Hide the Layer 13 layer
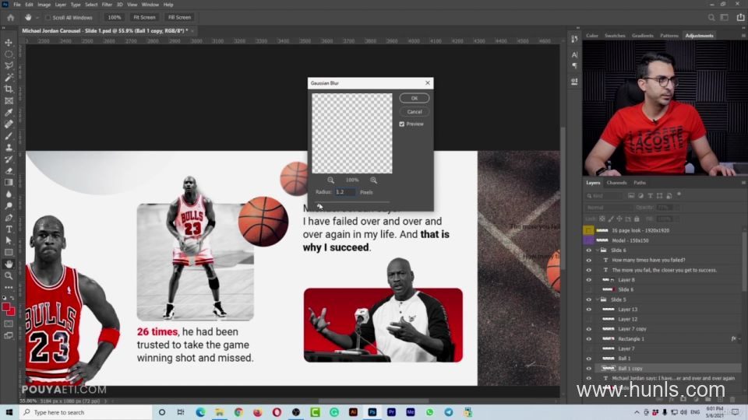The image size is (748, 420). click(589, 310)
